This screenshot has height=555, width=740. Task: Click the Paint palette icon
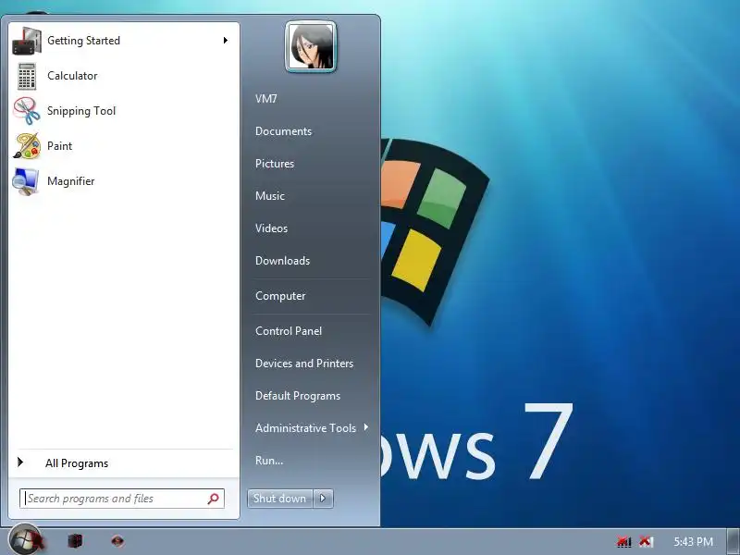27,146
